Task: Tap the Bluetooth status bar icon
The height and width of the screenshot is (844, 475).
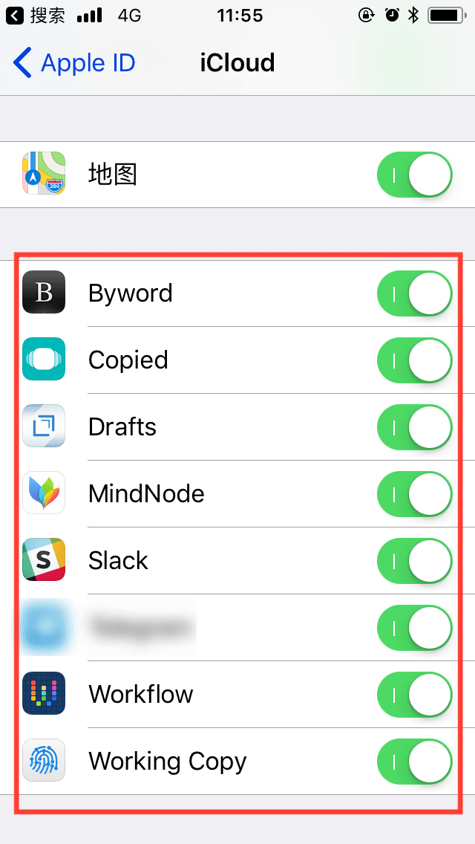Action: click(x=413, y=16)
